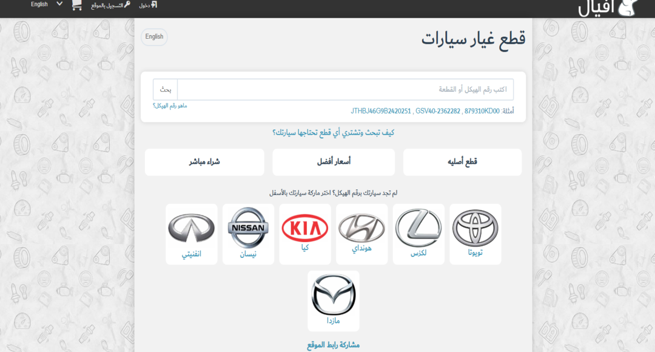The image size is (655, 352).
Task: Click the قطع أصليه card
Action: (462, 162)
